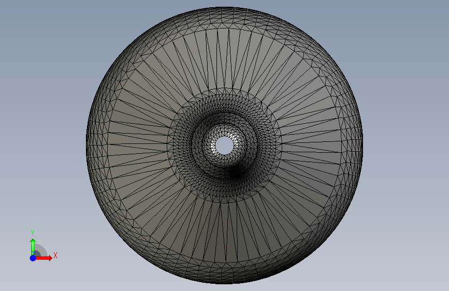
Task: Click the gray XY plane quadrant in triad
Action: 41,251
